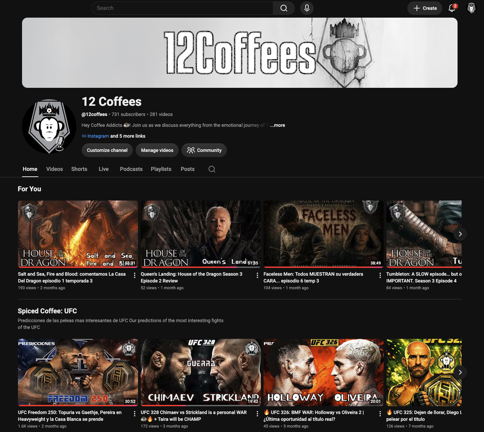Click into the Search field
Image resolution: width=484 pixels, height=432 pixels.
tap(182, 8)
